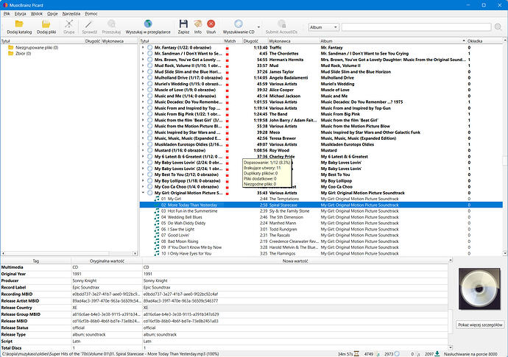Viewport: 508px width, 357px height.
Task: Click the Zbiór folder icon
Action: pyautogui.click(x=11, y=54)
